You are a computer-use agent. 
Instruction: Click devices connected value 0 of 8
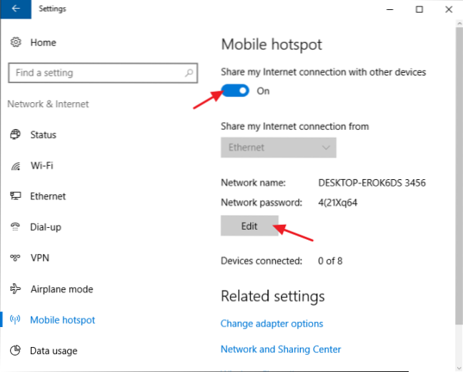click(x=330, y=261)
